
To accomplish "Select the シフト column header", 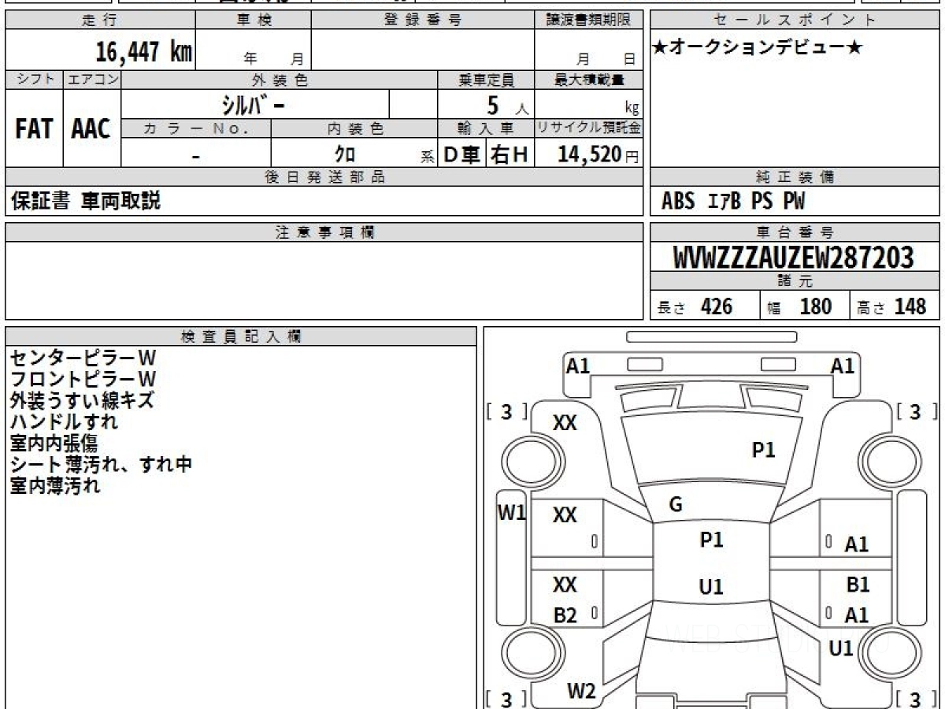I will [34, 80].
